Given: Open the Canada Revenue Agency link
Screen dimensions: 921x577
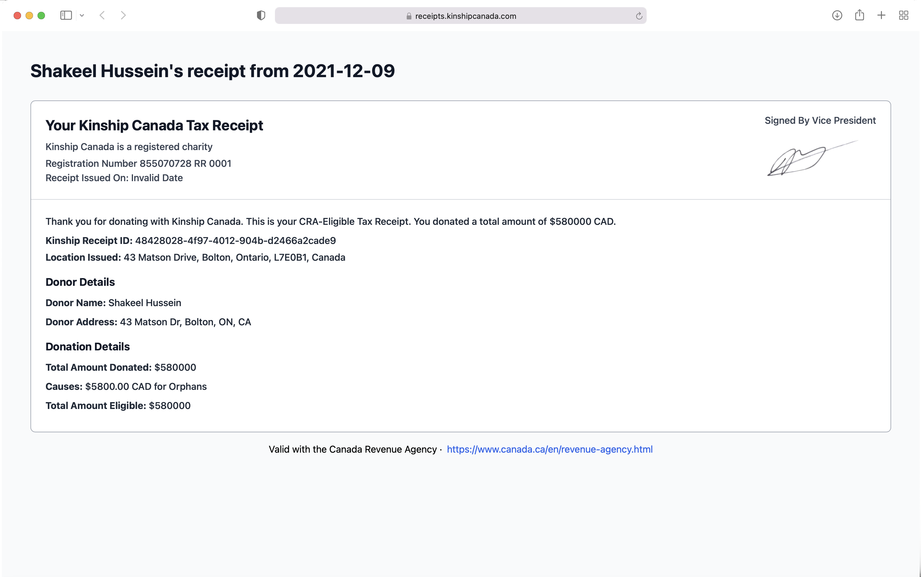Looking at the screenshot, I should click(550, 449).
